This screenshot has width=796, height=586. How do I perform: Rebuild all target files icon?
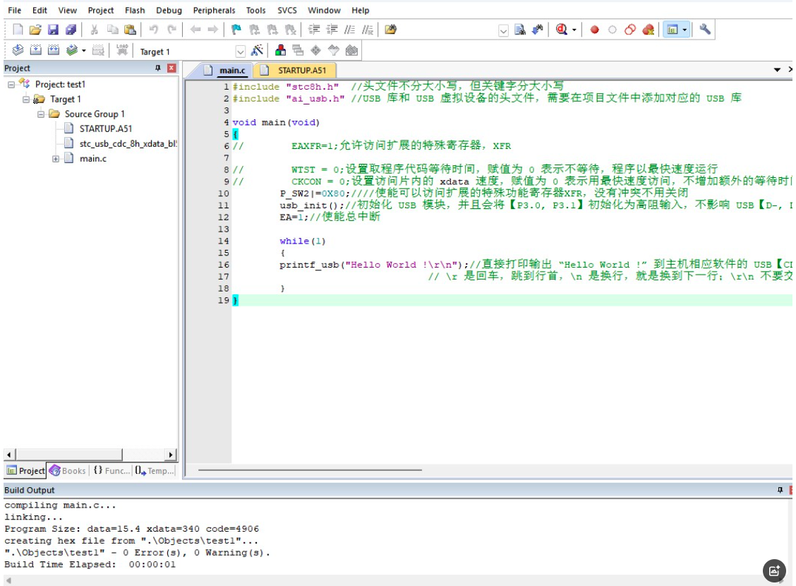click(x=54, y=50)
